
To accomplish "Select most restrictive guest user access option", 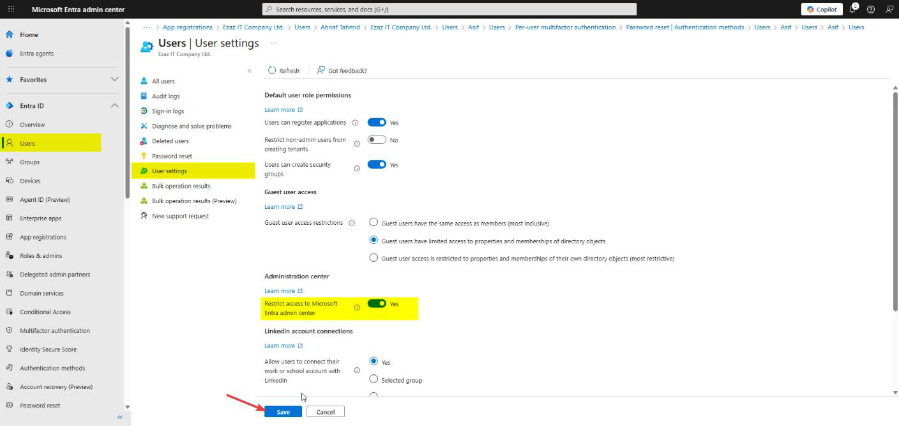I will (x=374, y=257).
